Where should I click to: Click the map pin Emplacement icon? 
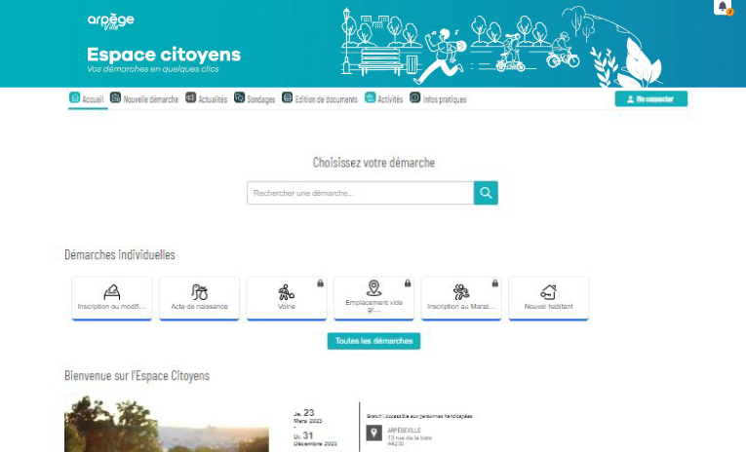pyautogui.click(x=373, y=287)
